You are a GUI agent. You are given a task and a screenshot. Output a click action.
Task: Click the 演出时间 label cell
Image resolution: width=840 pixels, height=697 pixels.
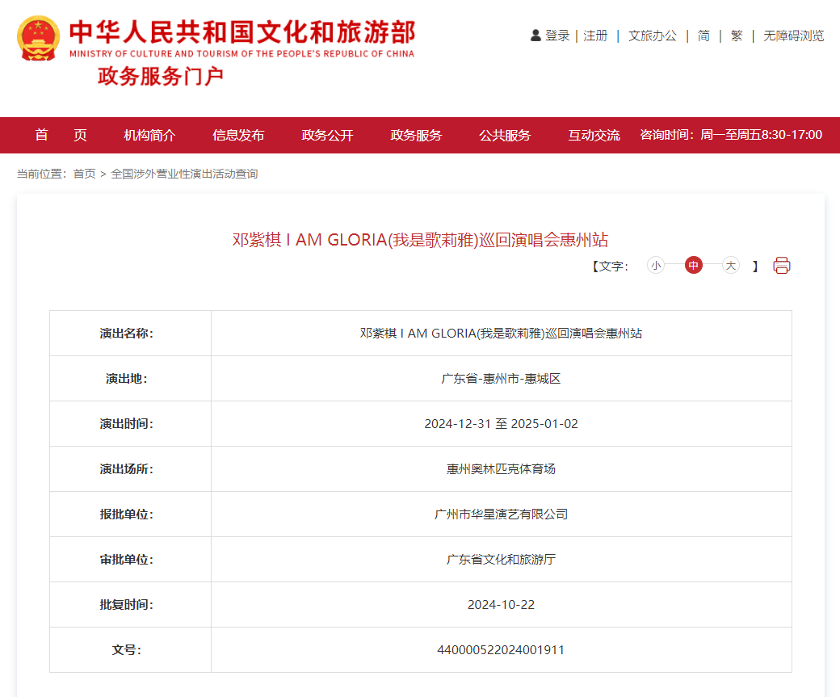[x=130, y=424]
